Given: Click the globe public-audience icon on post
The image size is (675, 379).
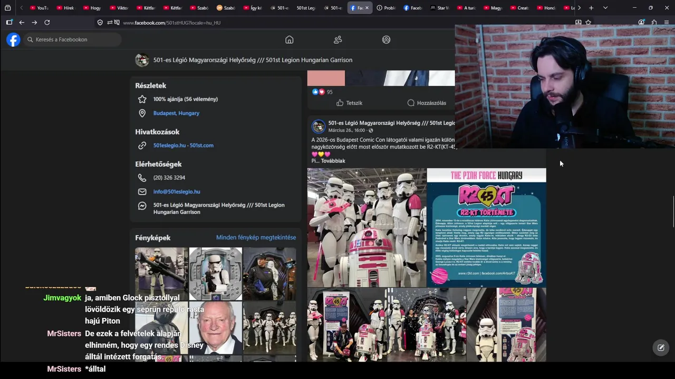Looking at the screenshot, I should [x=371, y=130].
